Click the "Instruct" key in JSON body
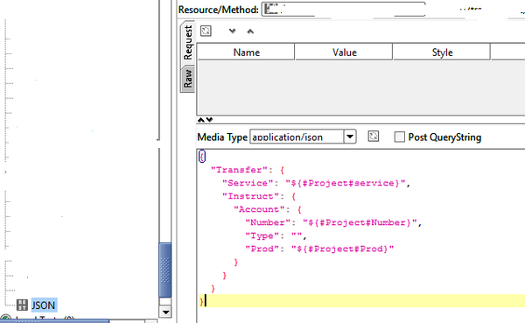 (250, 196)
